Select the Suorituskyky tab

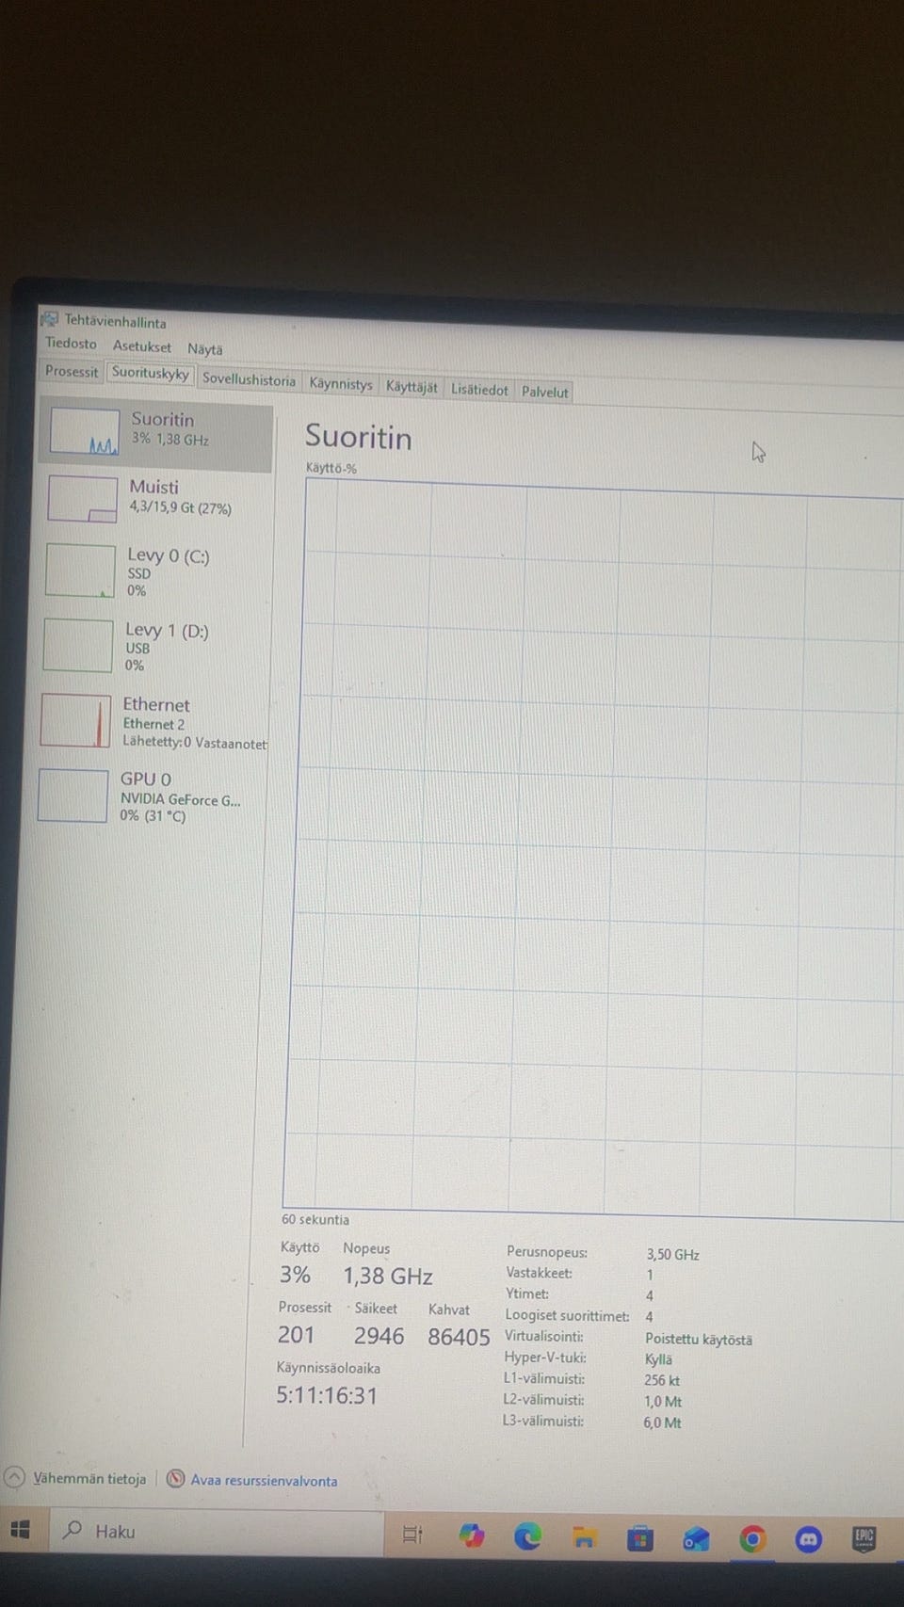(151, 373)
